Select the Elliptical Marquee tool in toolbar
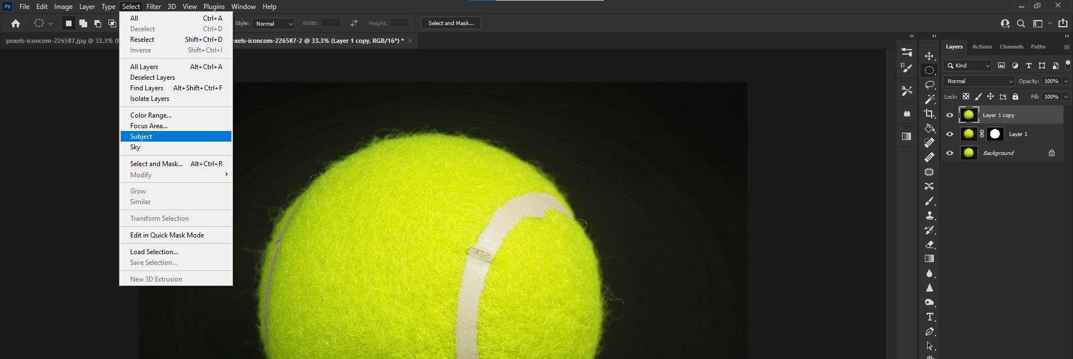 [929, 70]
